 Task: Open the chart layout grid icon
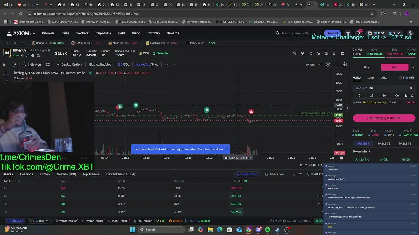click(47, 65)
